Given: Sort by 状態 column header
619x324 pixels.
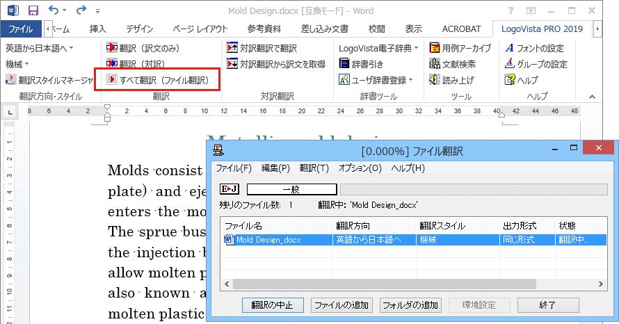Looking at the screenshot, I should pos(581,226).
